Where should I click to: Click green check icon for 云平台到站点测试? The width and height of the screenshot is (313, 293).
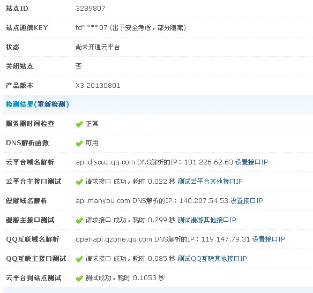point(79,278)
